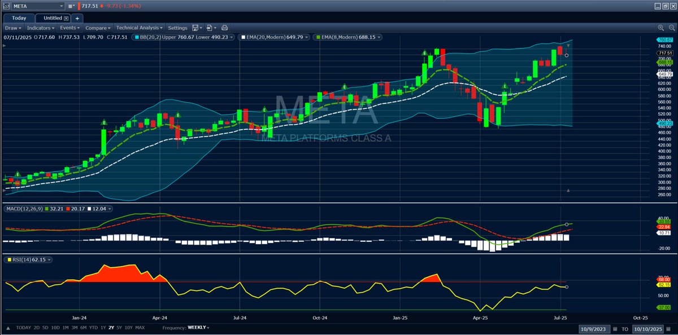
Task: Select the 2D time range
Action: (37, 328)
